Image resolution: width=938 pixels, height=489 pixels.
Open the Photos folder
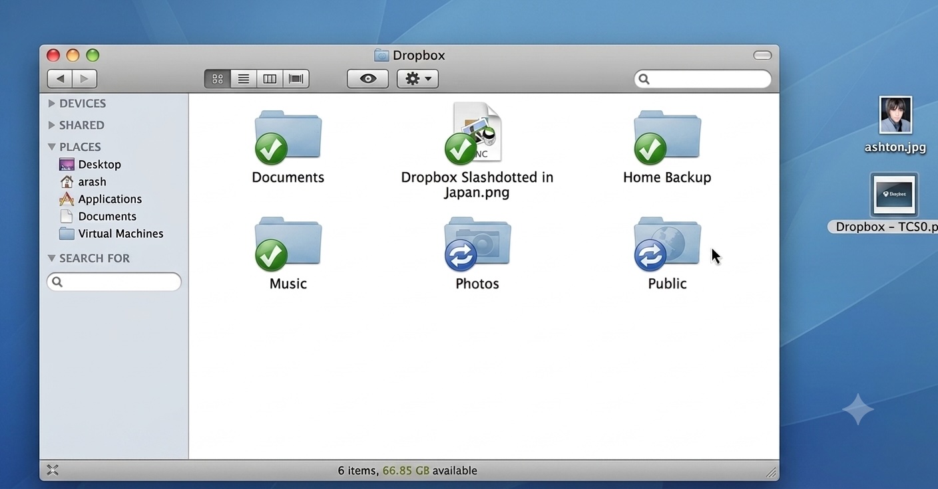pyautogui.click(x=477, y=244)
